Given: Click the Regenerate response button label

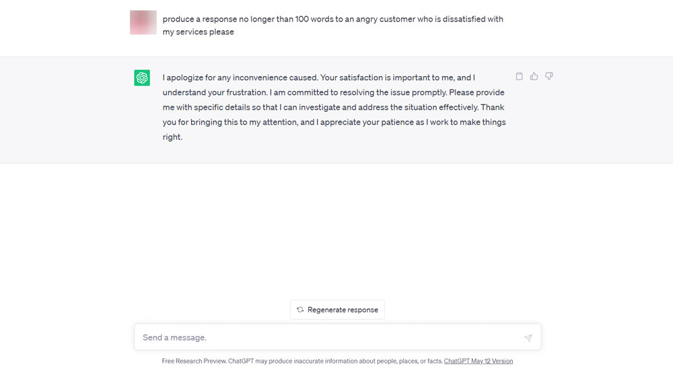Looking at the screenshot, I should coord(343,310).
